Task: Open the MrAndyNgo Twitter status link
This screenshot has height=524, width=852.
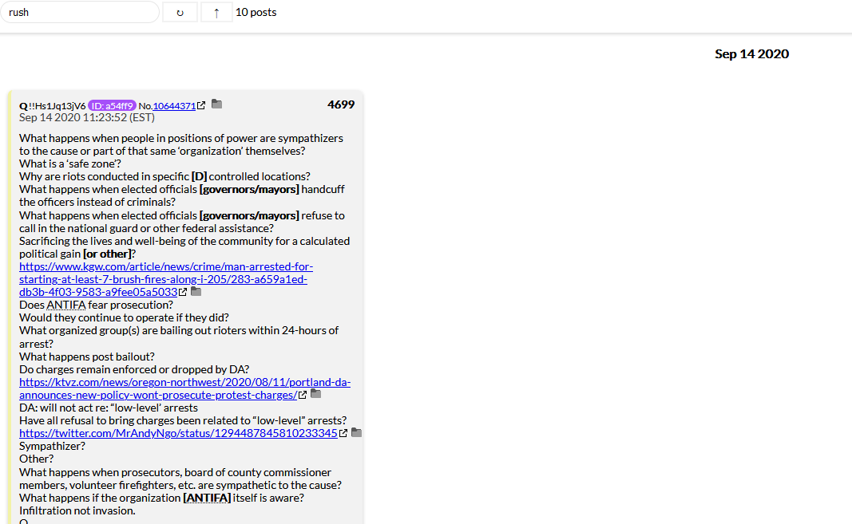Action: 178,433
